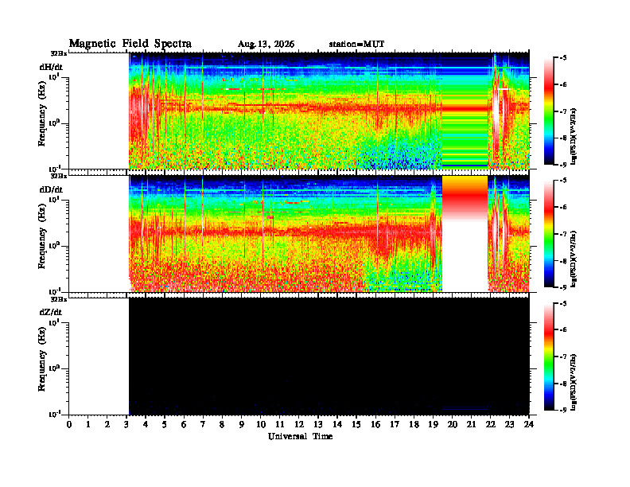The image size is (630, 487).
Task: Click the '-6' value on dZ/dt color bar
Action: click(x=563, y=329)
